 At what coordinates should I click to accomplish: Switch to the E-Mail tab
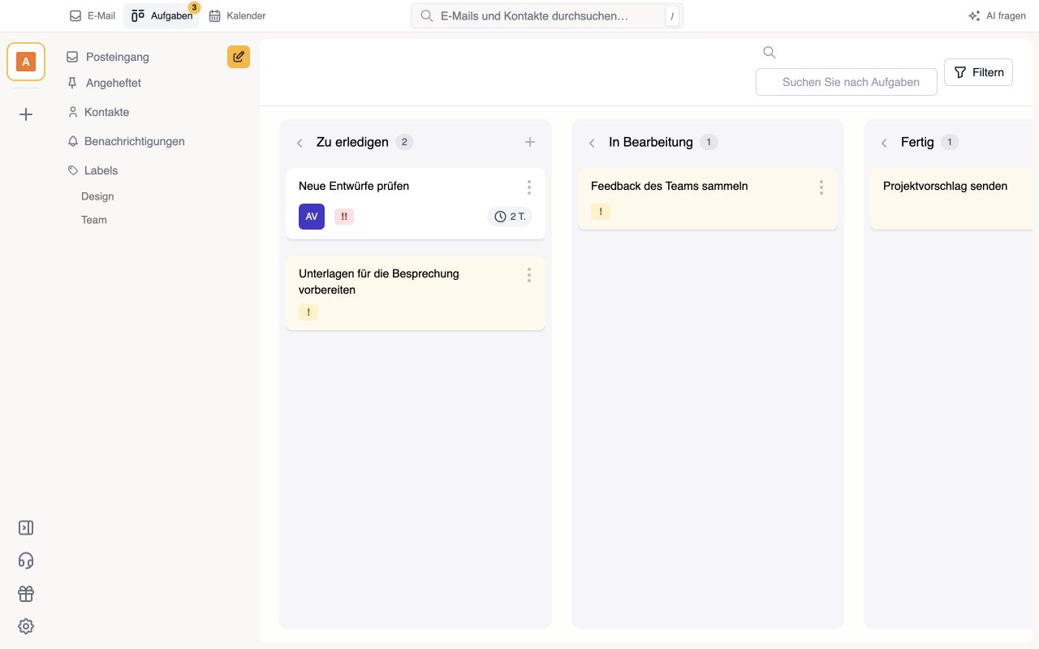coord(93,15)
